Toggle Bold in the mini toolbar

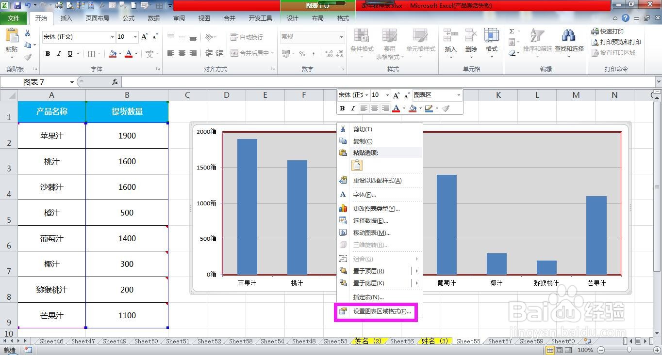[x=342, y=108]
